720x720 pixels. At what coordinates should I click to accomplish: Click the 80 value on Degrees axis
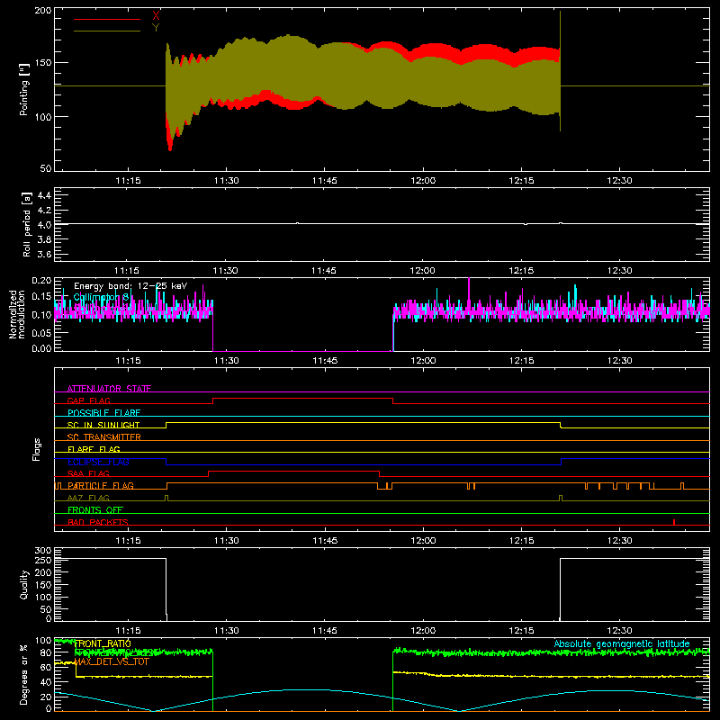47,652
